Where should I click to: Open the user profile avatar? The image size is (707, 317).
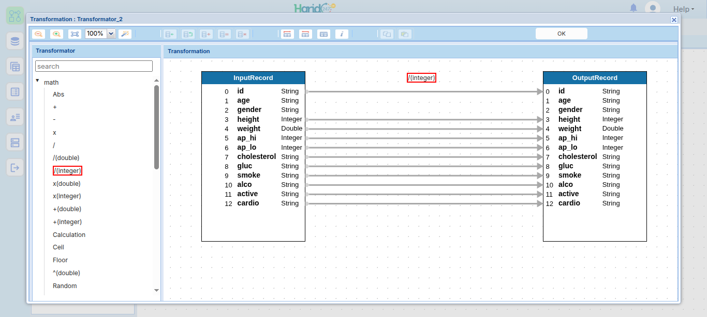653,8
